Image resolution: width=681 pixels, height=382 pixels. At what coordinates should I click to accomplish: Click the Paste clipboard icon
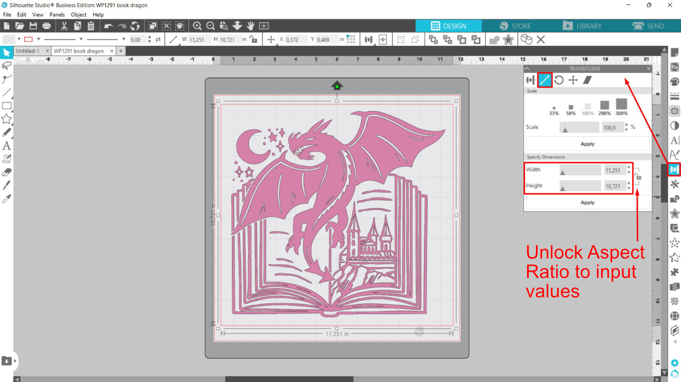point(91,26)
